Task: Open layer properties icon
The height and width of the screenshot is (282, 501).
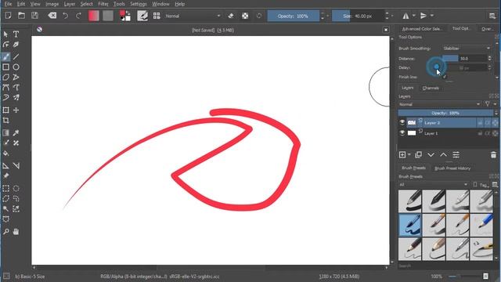Action: [456, 155]
